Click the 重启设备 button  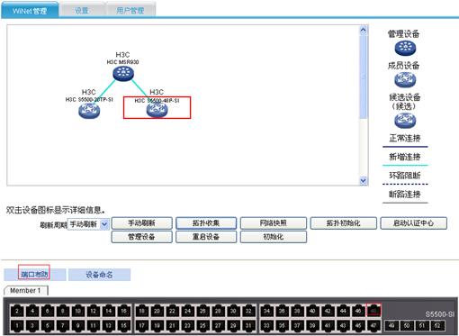pyautogui.click(x=206, y=237)
